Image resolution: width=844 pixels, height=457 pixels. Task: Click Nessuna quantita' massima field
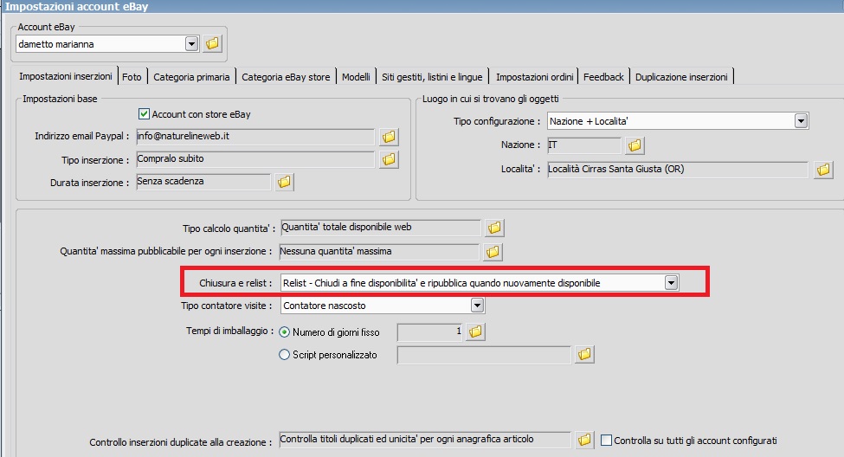(379, 252)
